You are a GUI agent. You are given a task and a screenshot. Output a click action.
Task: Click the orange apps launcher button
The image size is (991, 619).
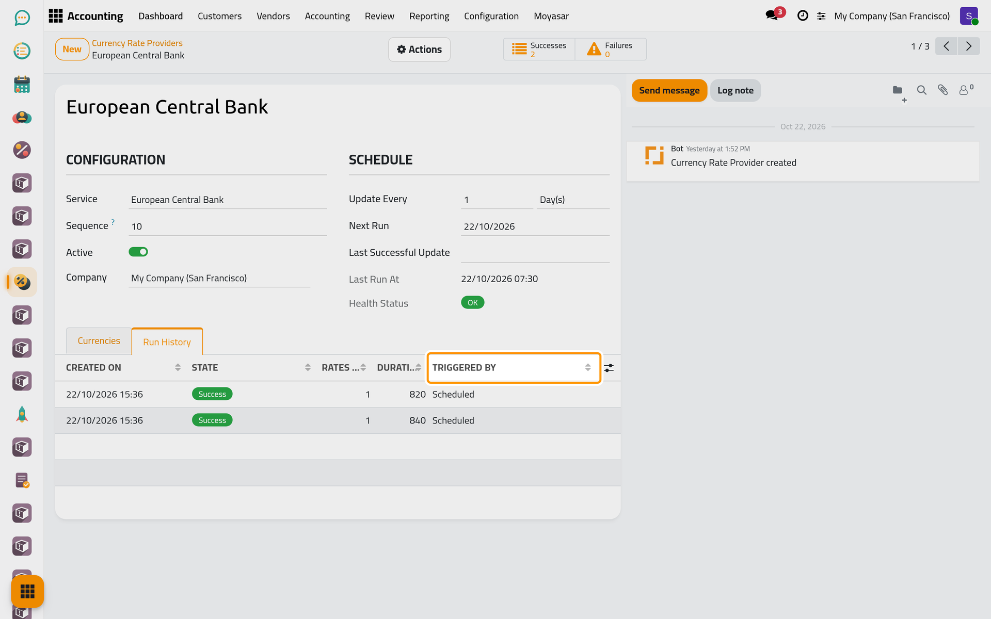[x=27, y=591]
